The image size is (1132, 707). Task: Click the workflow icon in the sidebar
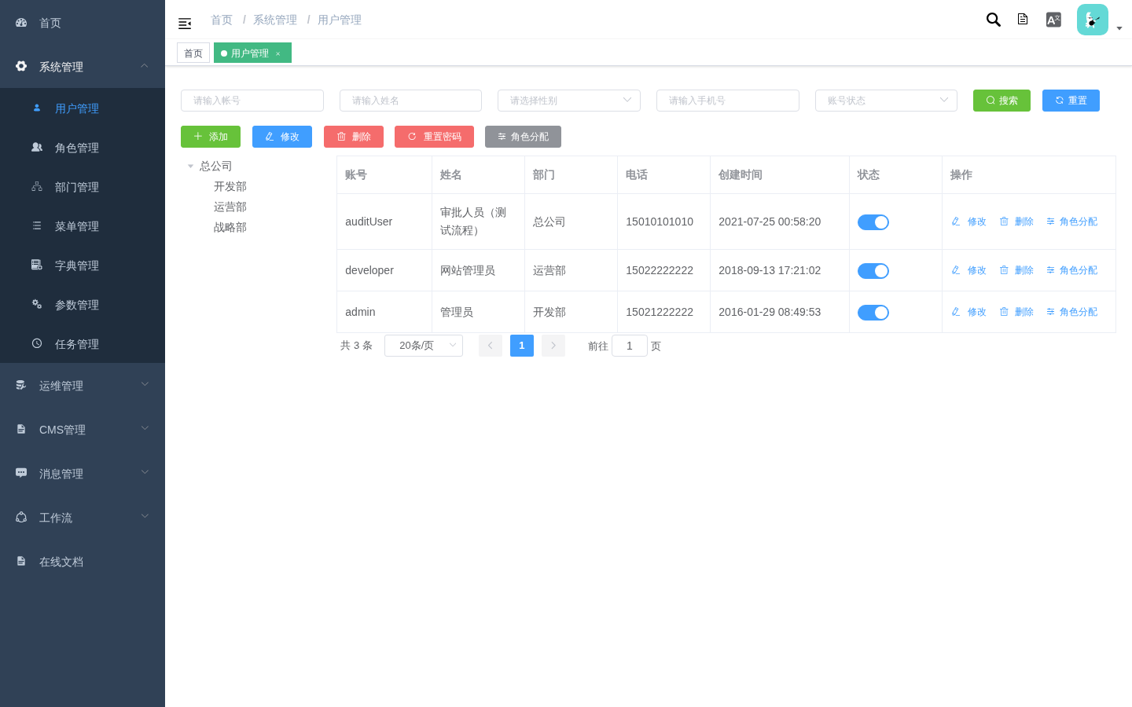(21, 517)
